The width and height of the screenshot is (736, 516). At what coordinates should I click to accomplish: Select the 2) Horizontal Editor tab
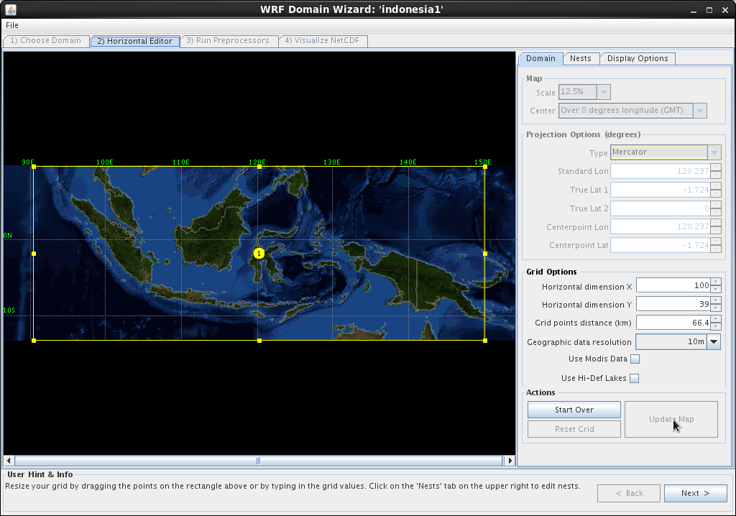point(134,41)
